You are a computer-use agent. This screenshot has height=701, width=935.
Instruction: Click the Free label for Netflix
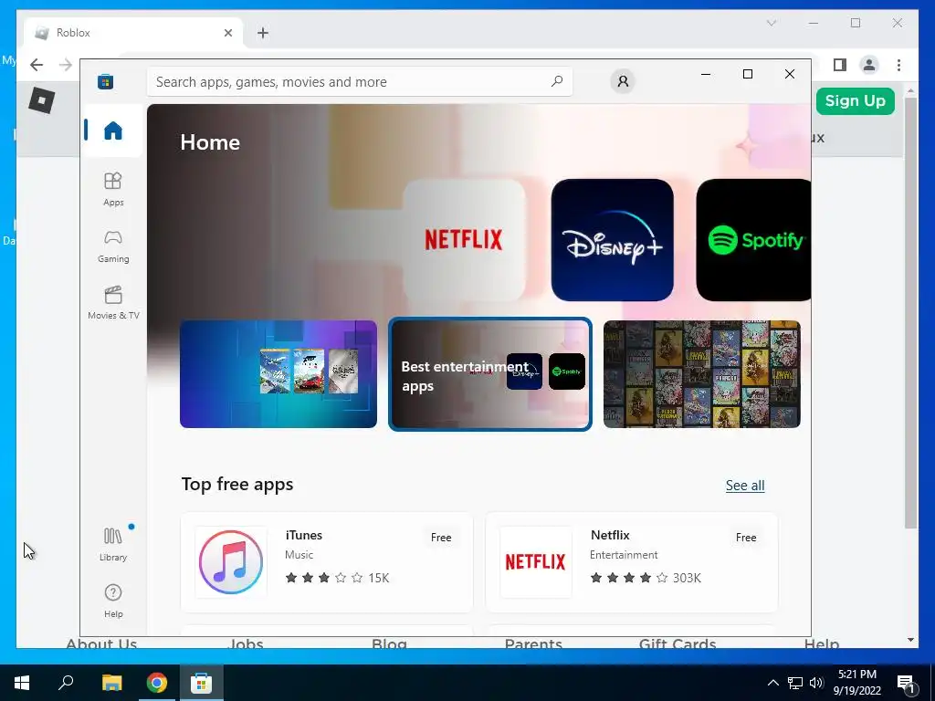coord(746,537)
